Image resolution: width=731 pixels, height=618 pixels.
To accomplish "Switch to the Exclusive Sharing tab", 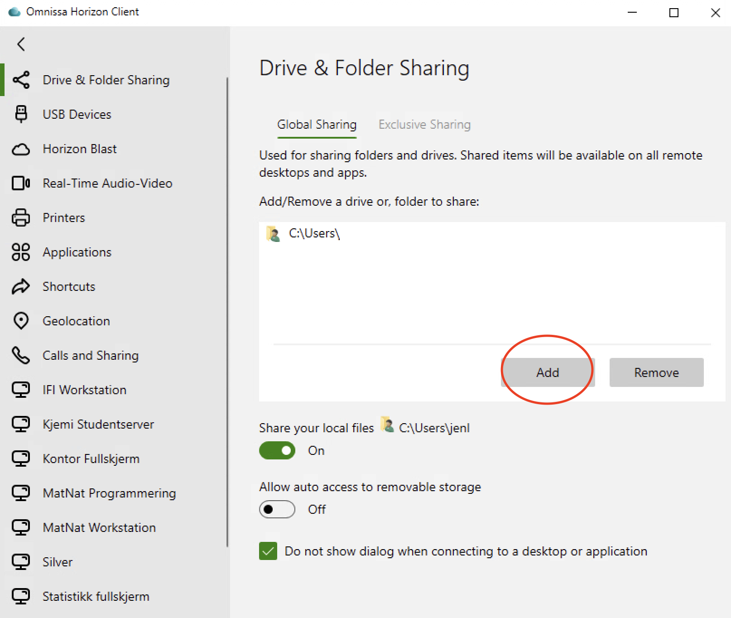I will click(x=425, y=125).
